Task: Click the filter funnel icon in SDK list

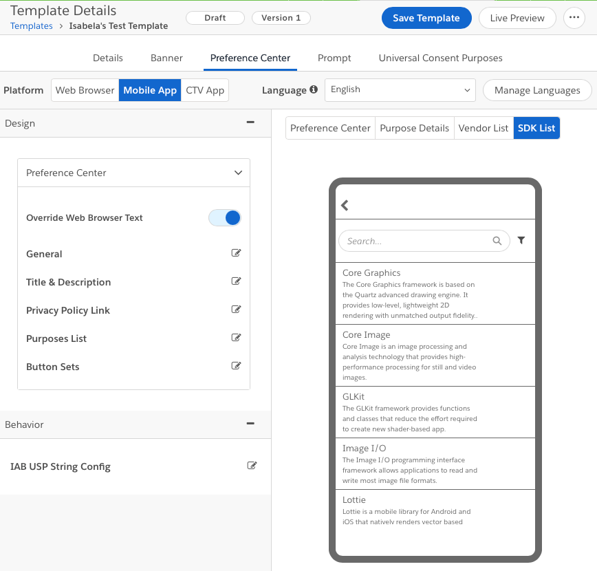Action: [x=521, y=240]
